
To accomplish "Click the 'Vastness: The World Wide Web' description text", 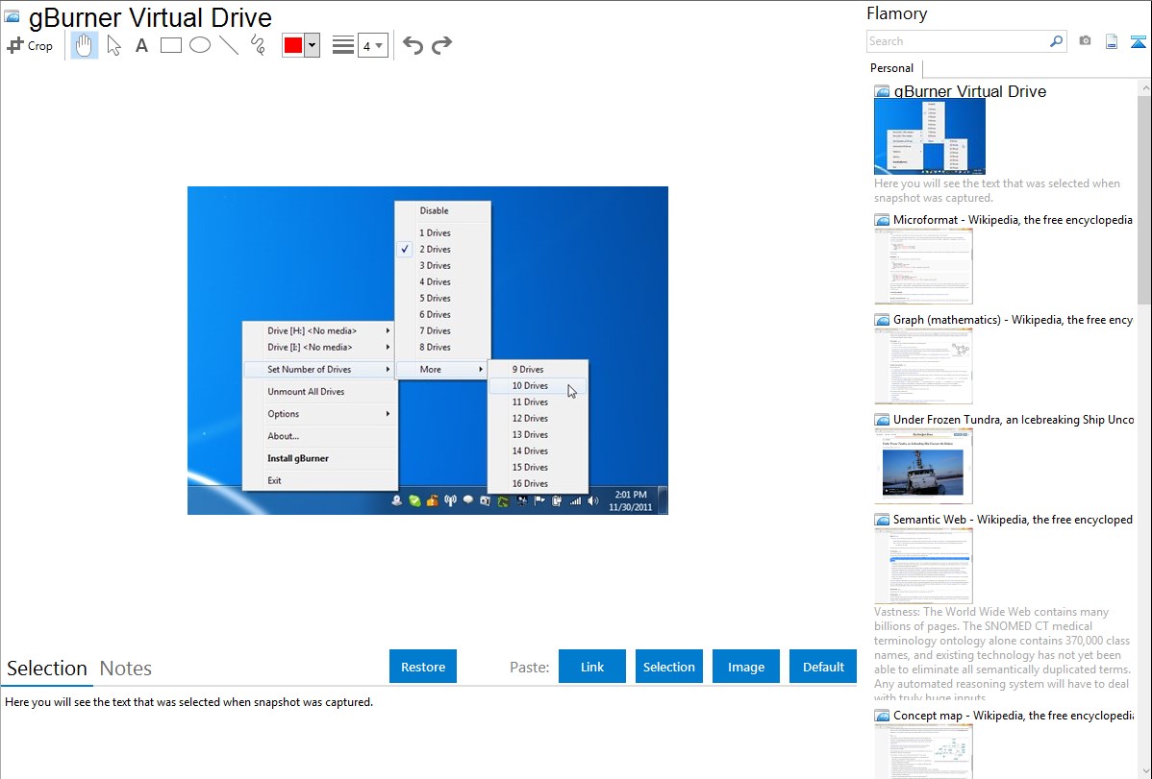I will [x=1002, y=654].
